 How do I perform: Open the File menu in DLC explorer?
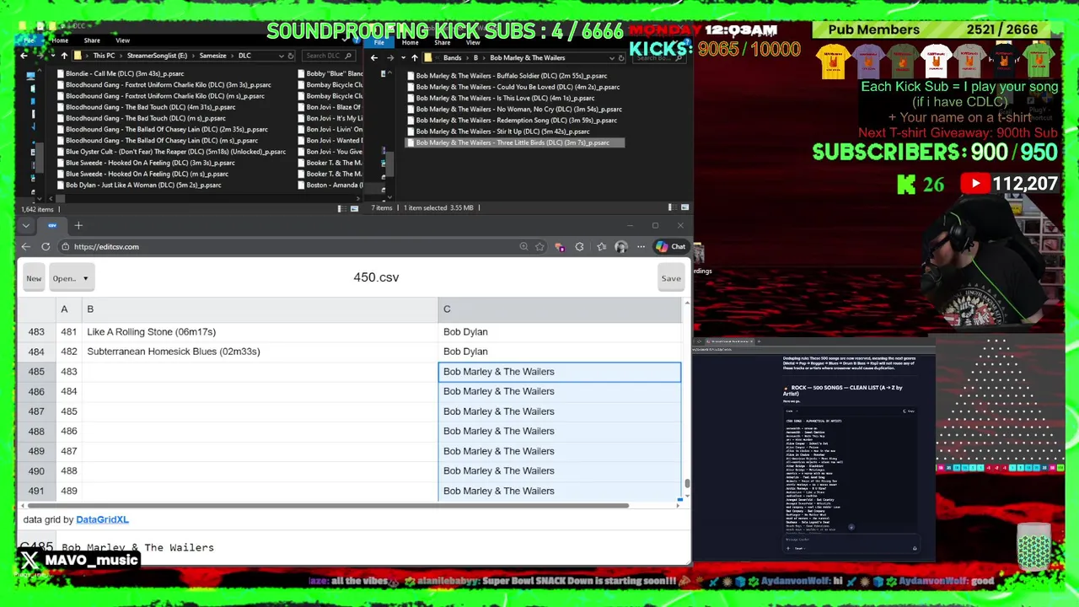(30, 40)
